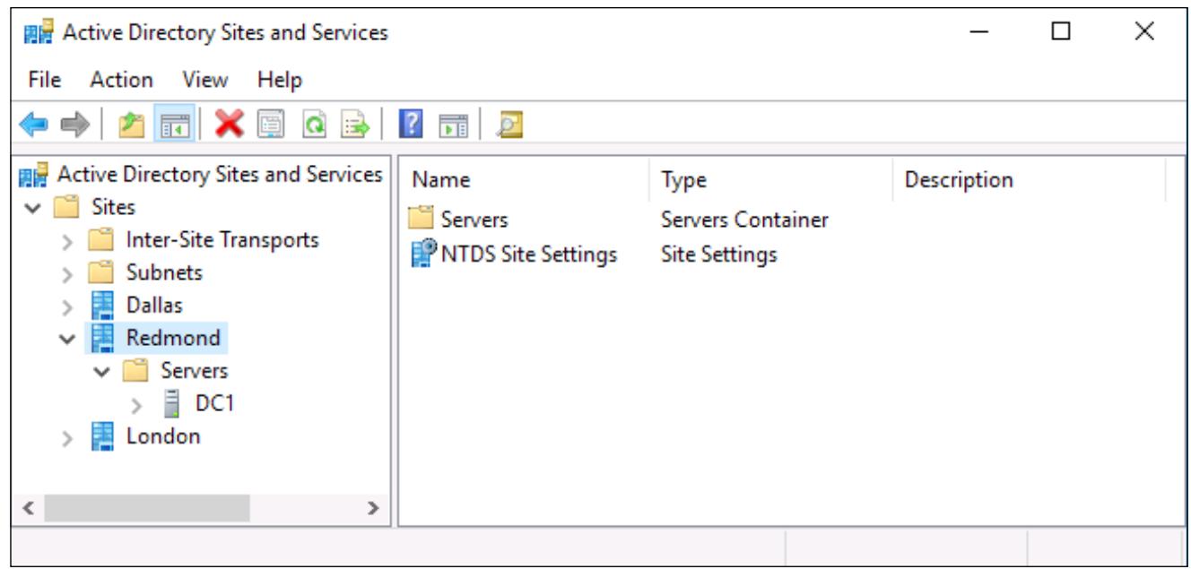Click the NTDS Site Settings icon

click(422, 254)
